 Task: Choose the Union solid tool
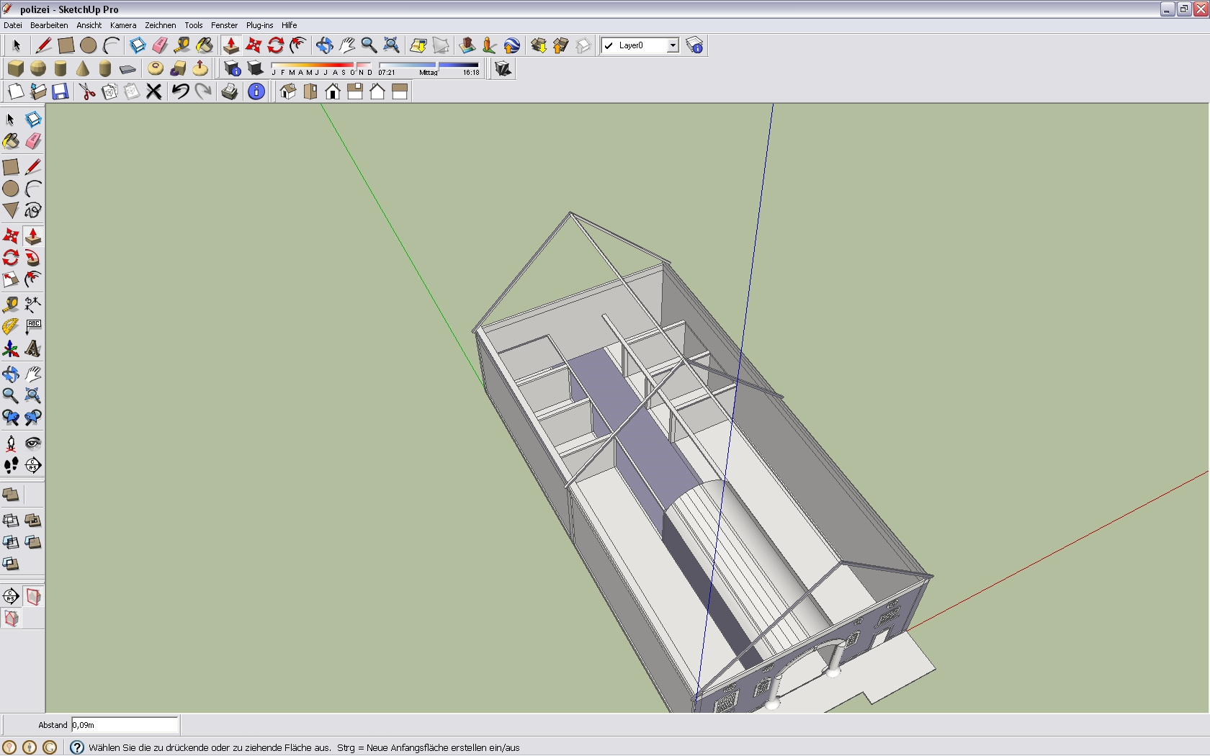(33, 520)
